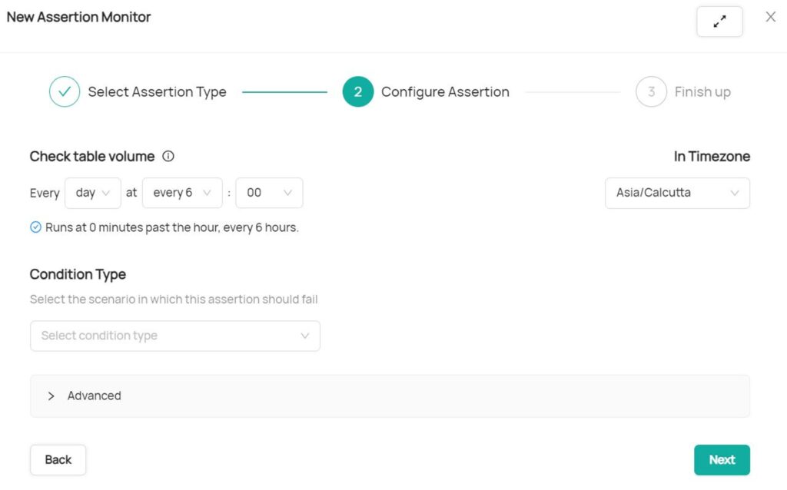The image size is (787, 490).
Task: Click the Back button
Action: point(58,459)
